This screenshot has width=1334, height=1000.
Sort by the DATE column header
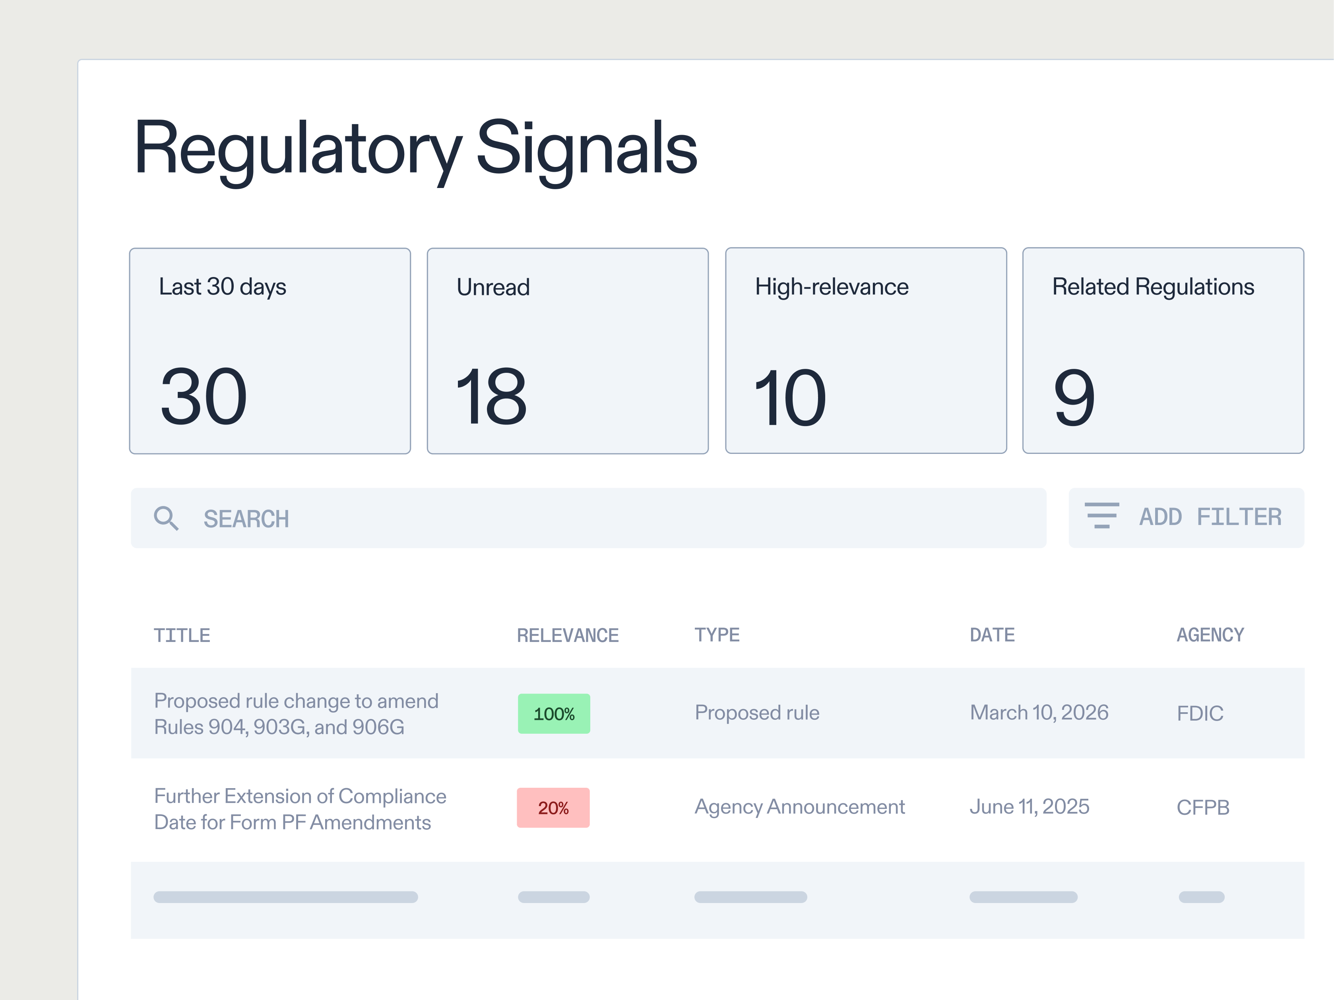(x=992, y=634)
